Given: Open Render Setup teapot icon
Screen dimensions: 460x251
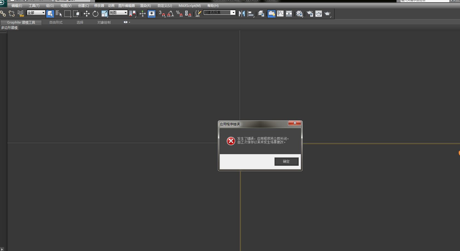Looking at the screenshot, I should pos(310,13).
